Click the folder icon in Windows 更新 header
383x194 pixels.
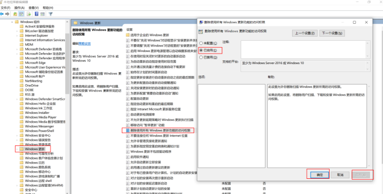pyautogui.click(x=76, y=23)
